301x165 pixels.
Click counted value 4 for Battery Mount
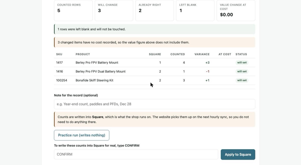184,62
